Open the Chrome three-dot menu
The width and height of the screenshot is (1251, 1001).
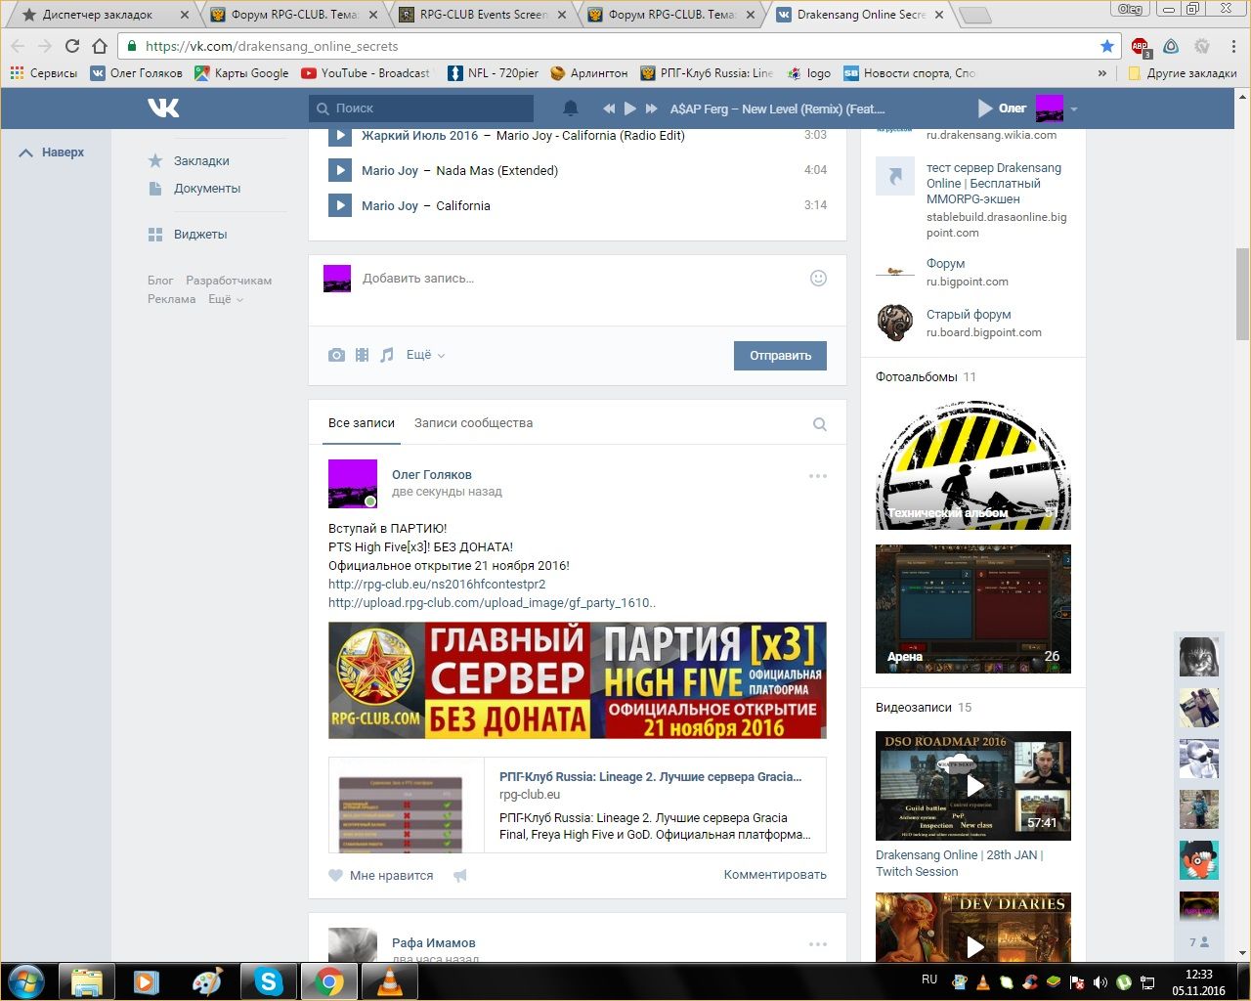[1234, 46]
